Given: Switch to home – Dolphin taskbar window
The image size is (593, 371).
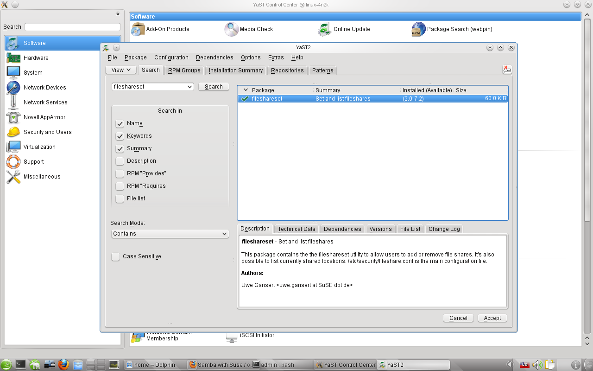Looking at the screenshot, I should click(154, 365).
